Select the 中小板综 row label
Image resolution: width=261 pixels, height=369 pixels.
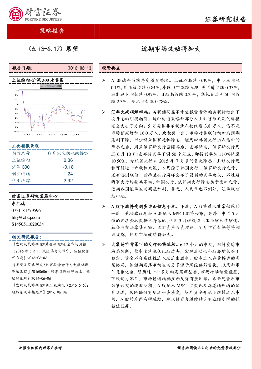coord(21,181)
